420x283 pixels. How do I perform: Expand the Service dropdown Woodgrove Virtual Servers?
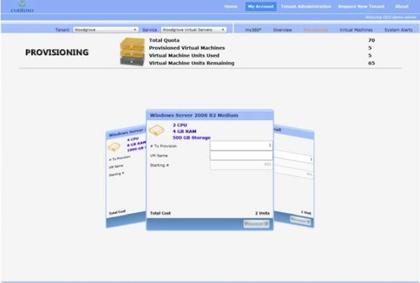point(194,30)
